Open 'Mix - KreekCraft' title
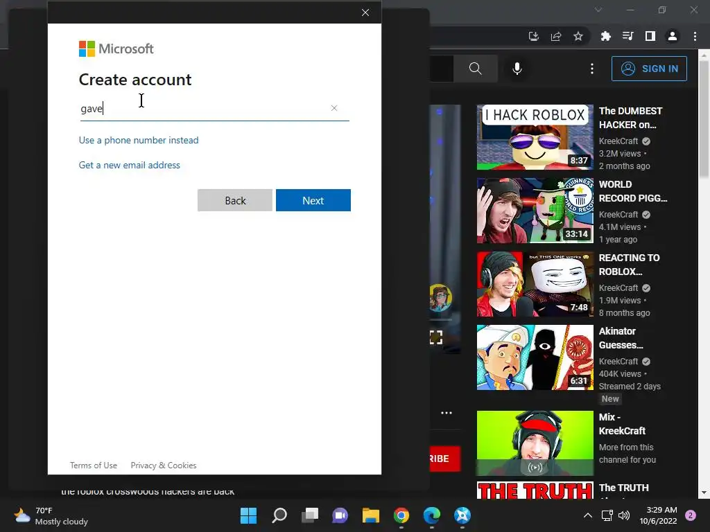 coord(622,424)
